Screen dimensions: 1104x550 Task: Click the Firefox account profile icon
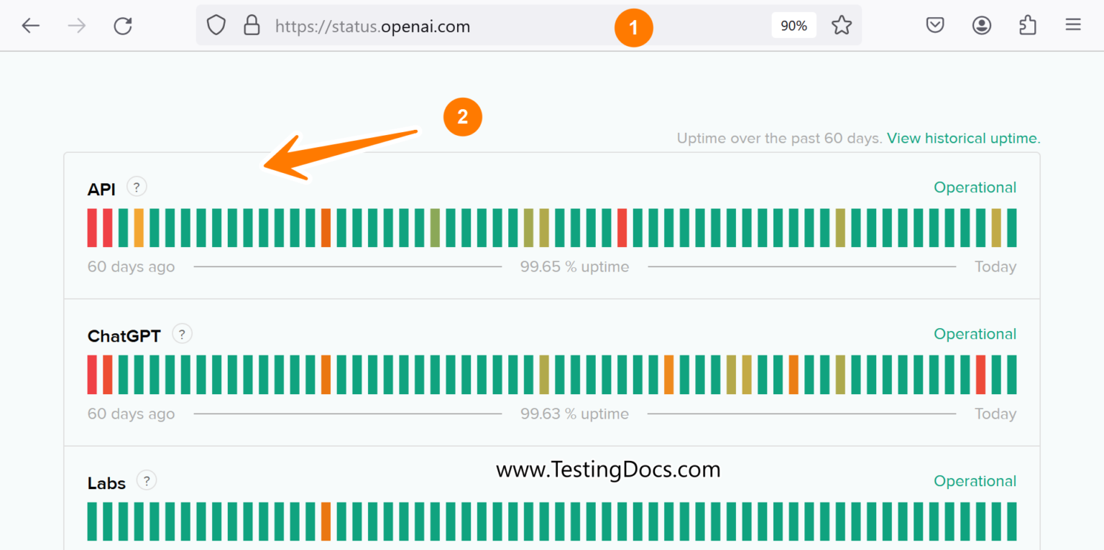click(981, 24)
